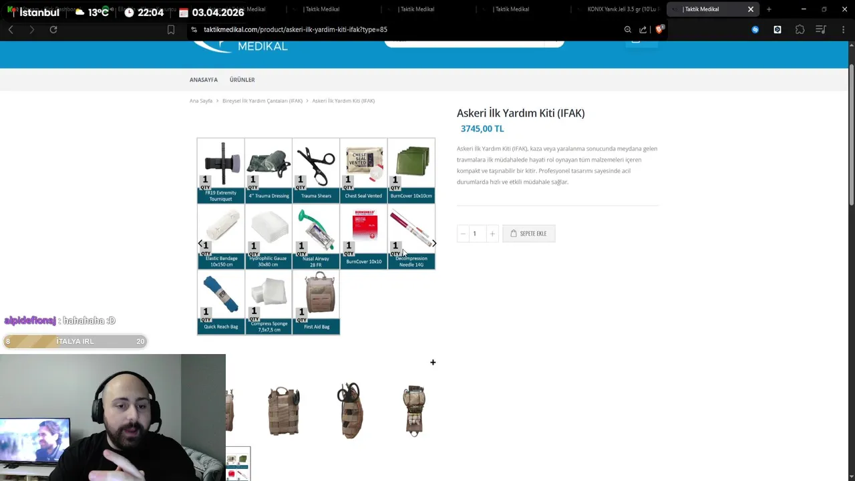This screenshot has height=481, width=855.
Task: Go forward in browser history
Action: point(31,29)
